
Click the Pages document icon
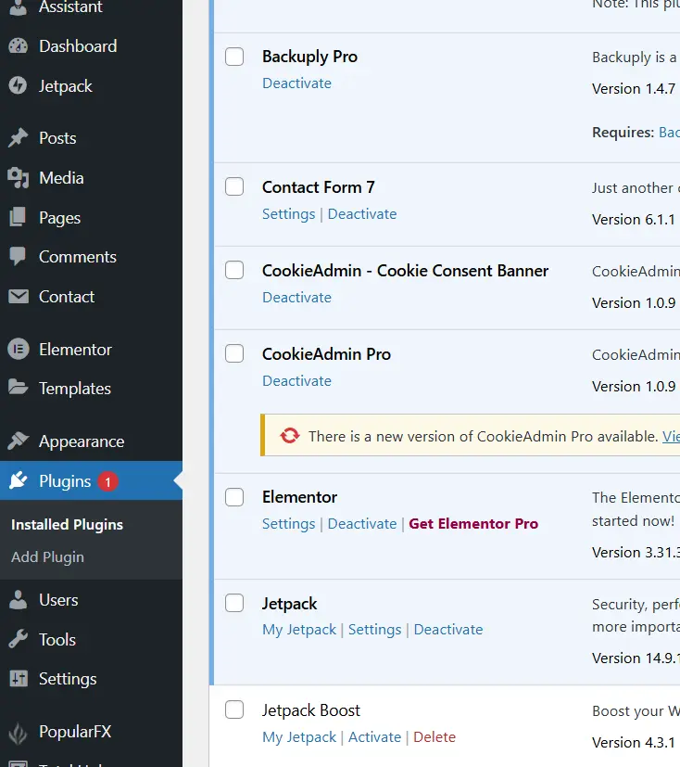click(x=19, y=217)
